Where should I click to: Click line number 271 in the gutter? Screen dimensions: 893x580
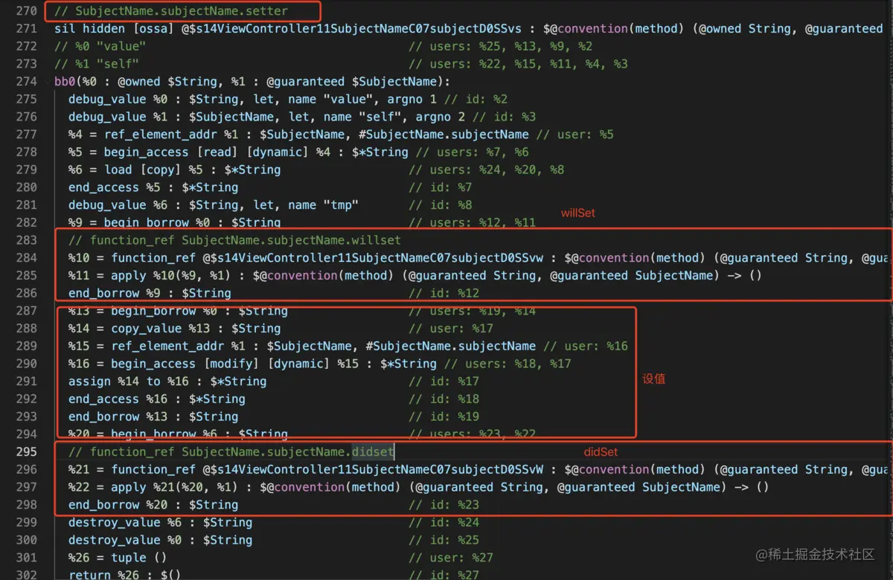(x=26, y=29)
